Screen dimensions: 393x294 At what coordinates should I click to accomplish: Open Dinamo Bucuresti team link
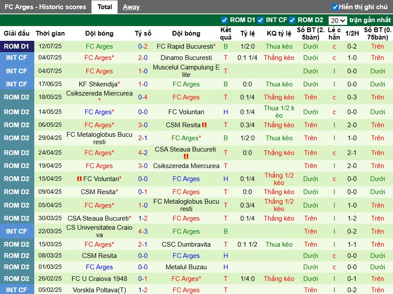pos(186,58)
